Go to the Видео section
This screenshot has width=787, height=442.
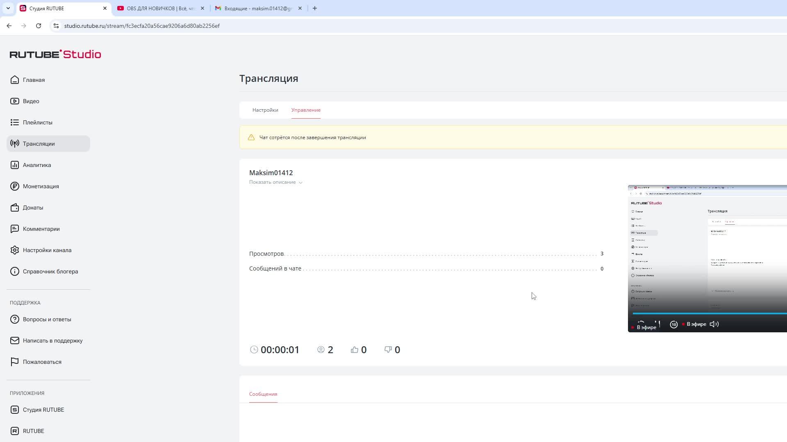[x=48, y=101]
